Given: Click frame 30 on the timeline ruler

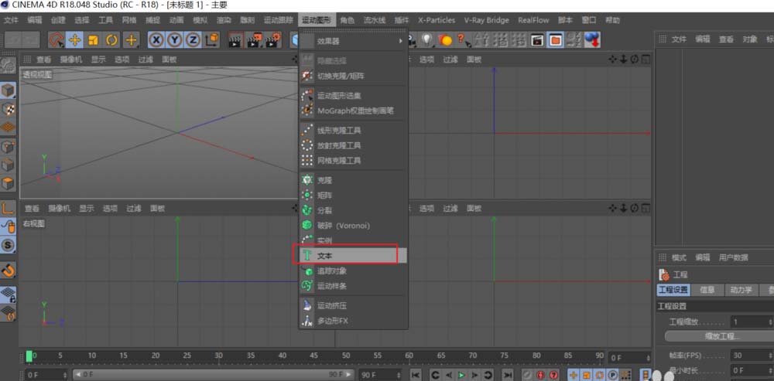Looking at the screenshot, I should tap(219, 355).
